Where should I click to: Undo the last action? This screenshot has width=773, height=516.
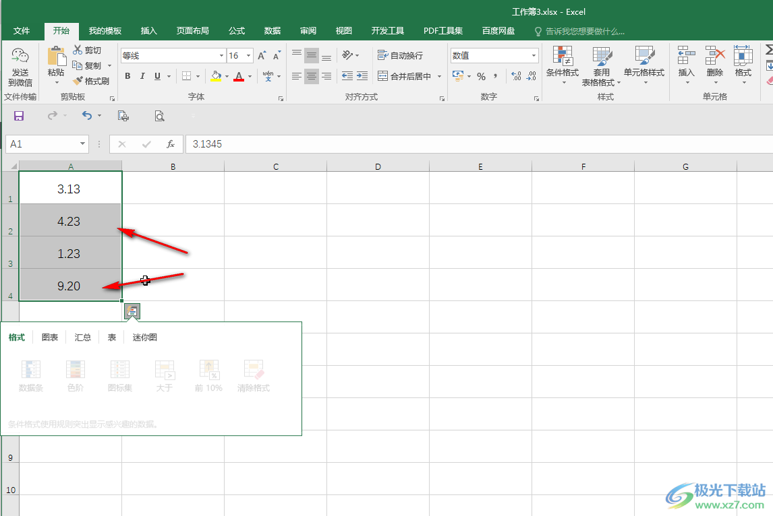[87, 116]
